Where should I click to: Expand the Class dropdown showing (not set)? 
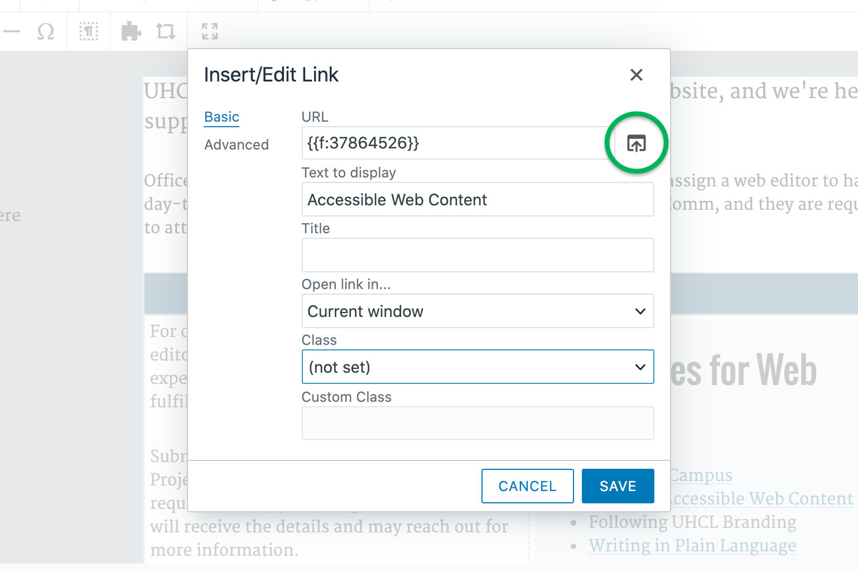[x=478, y=367]
